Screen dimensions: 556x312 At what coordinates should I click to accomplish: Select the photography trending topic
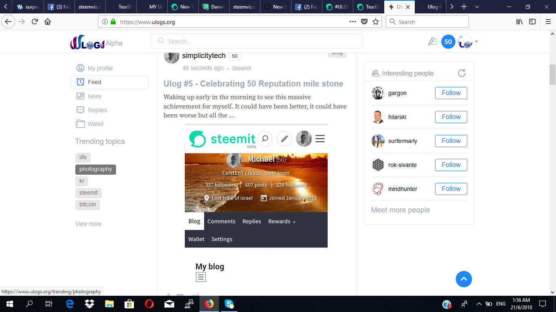[x=96, y=169]
